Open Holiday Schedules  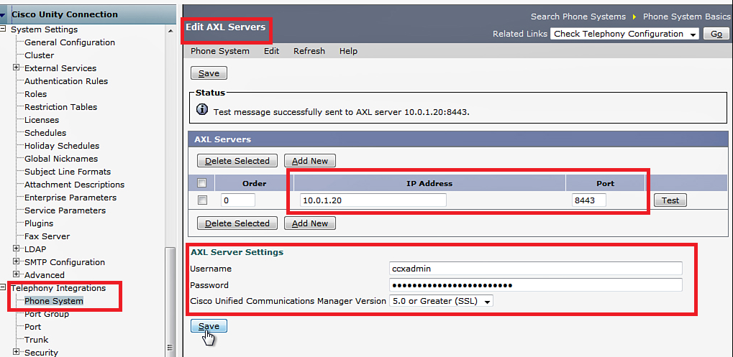[x=62, y=146]
